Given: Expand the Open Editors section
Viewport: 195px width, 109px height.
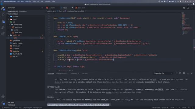Looking at the screenshot, I should point(26,11).
